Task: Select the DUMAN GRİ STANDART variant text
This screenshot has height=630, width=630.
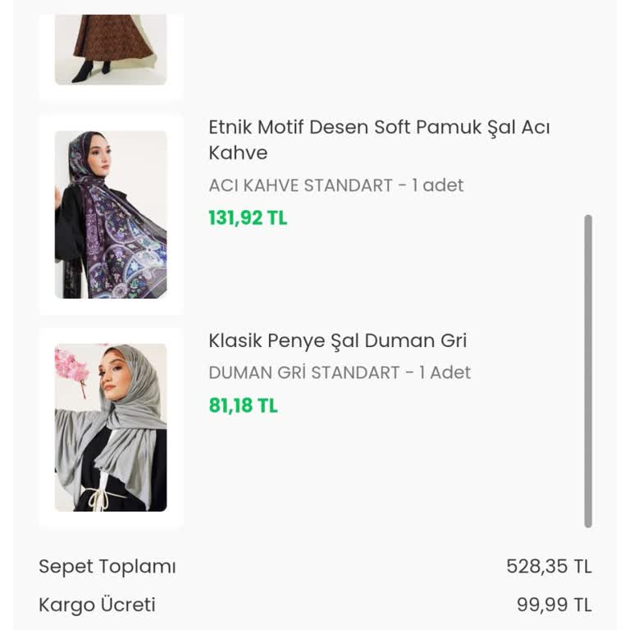Action: pyautogui.click(x=304, y=372)
